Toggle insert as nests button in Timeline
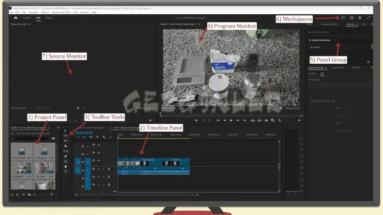The height and width of the screenshot is (215, 383). coord(78,137)
